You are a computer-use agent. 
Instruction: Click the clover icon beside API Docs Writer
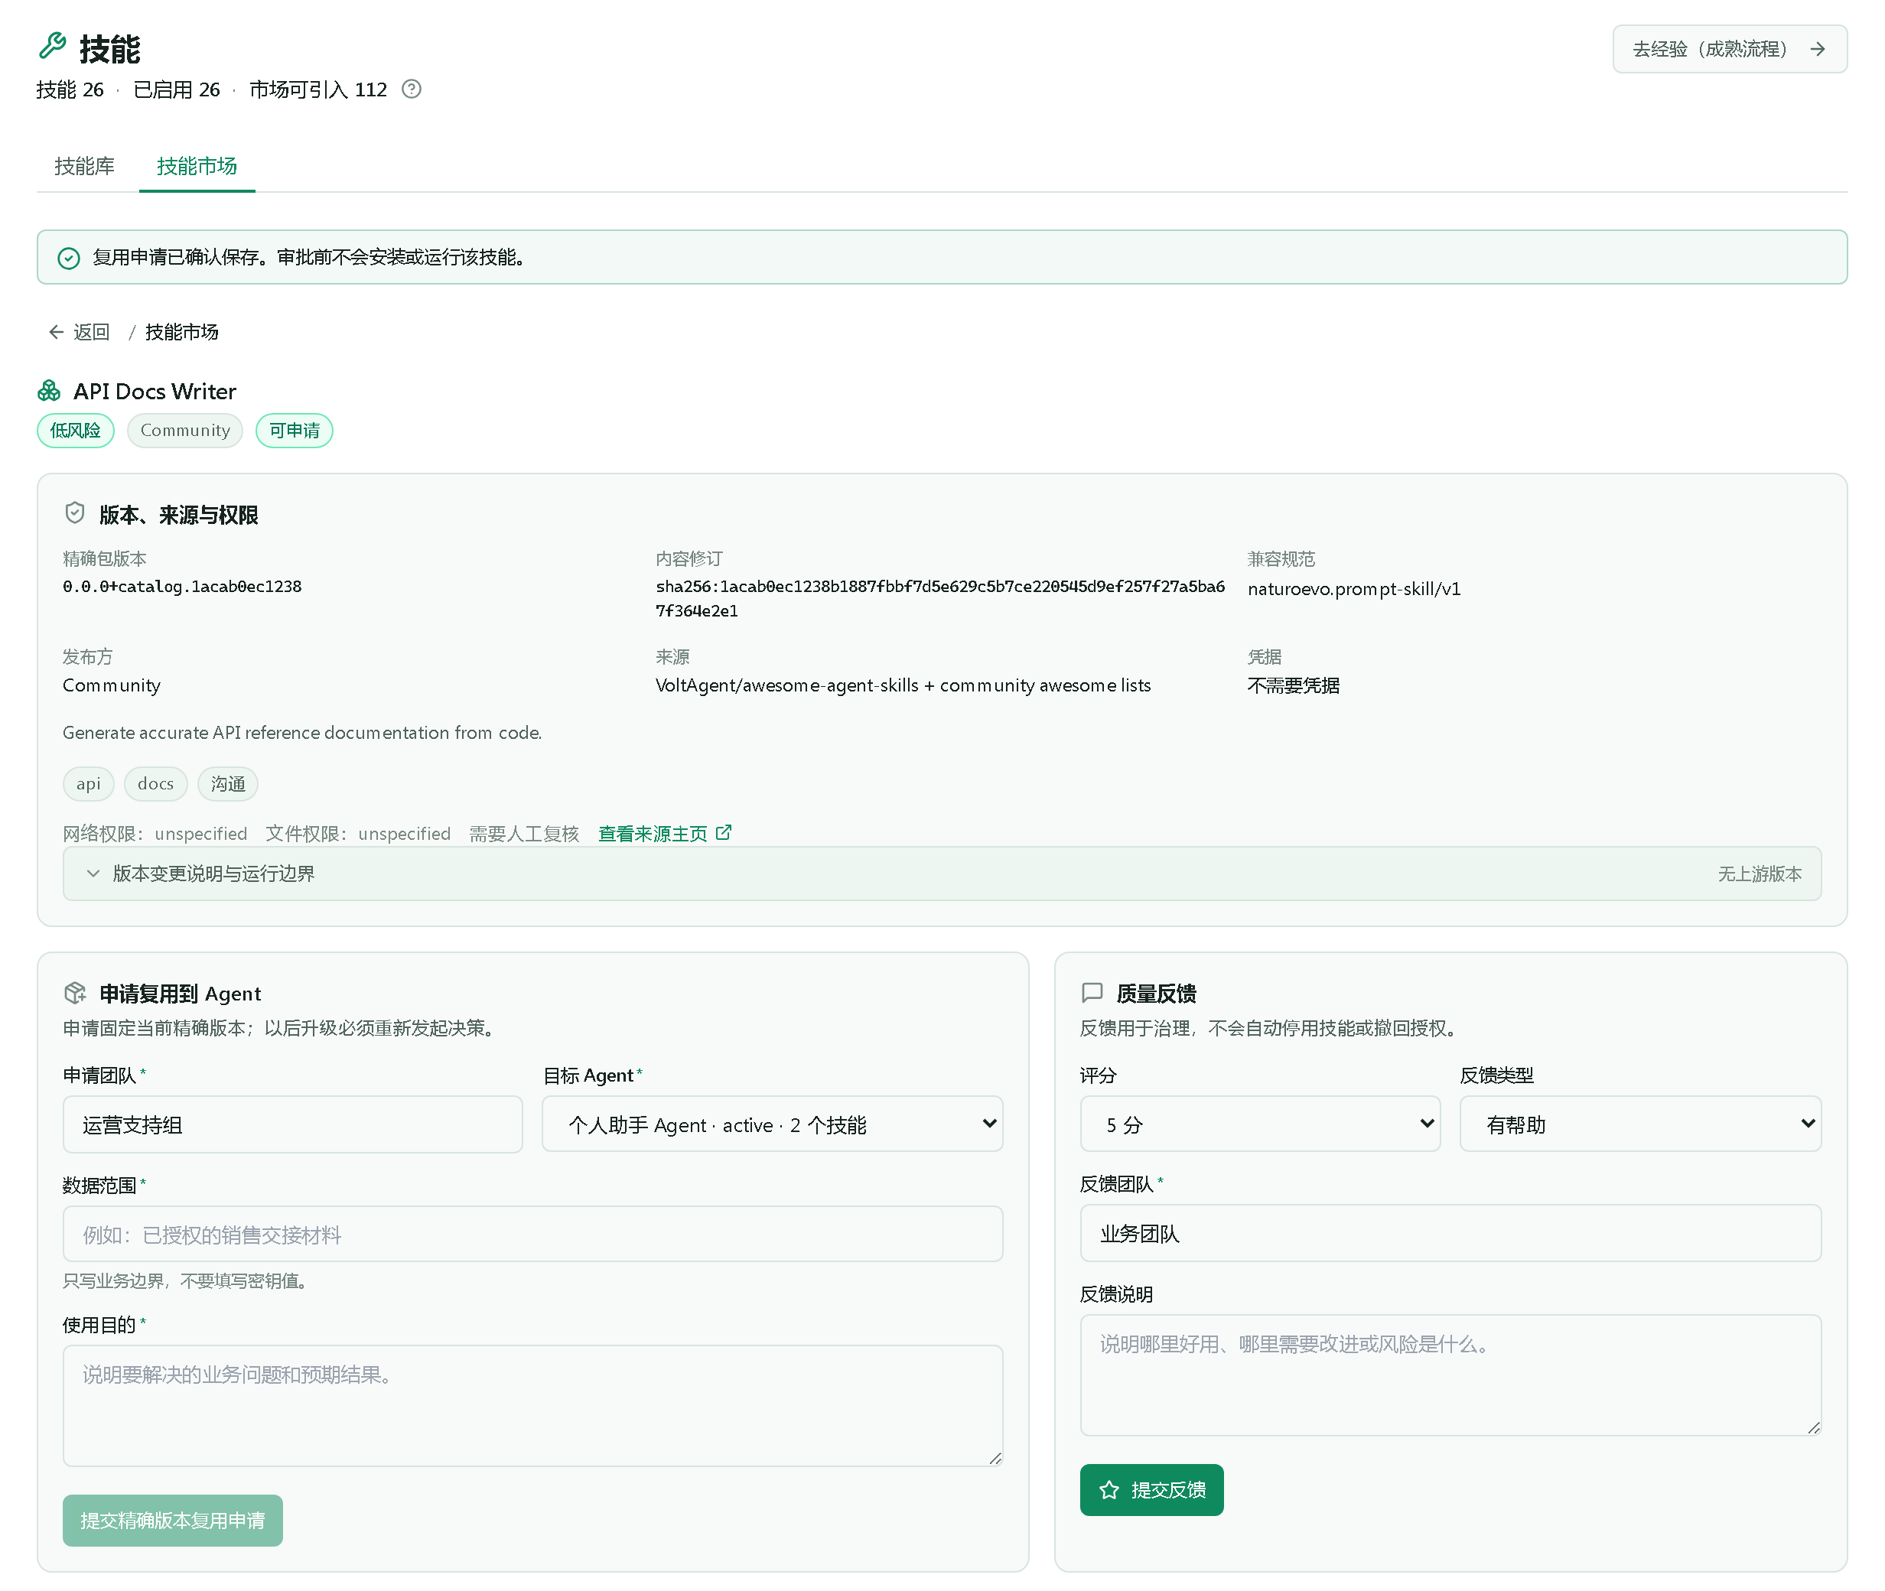click(49, 391)
